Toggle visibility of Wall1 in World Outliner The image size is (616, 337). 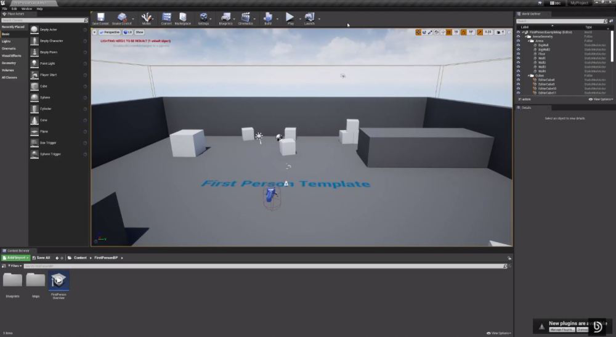pos(518,58)
